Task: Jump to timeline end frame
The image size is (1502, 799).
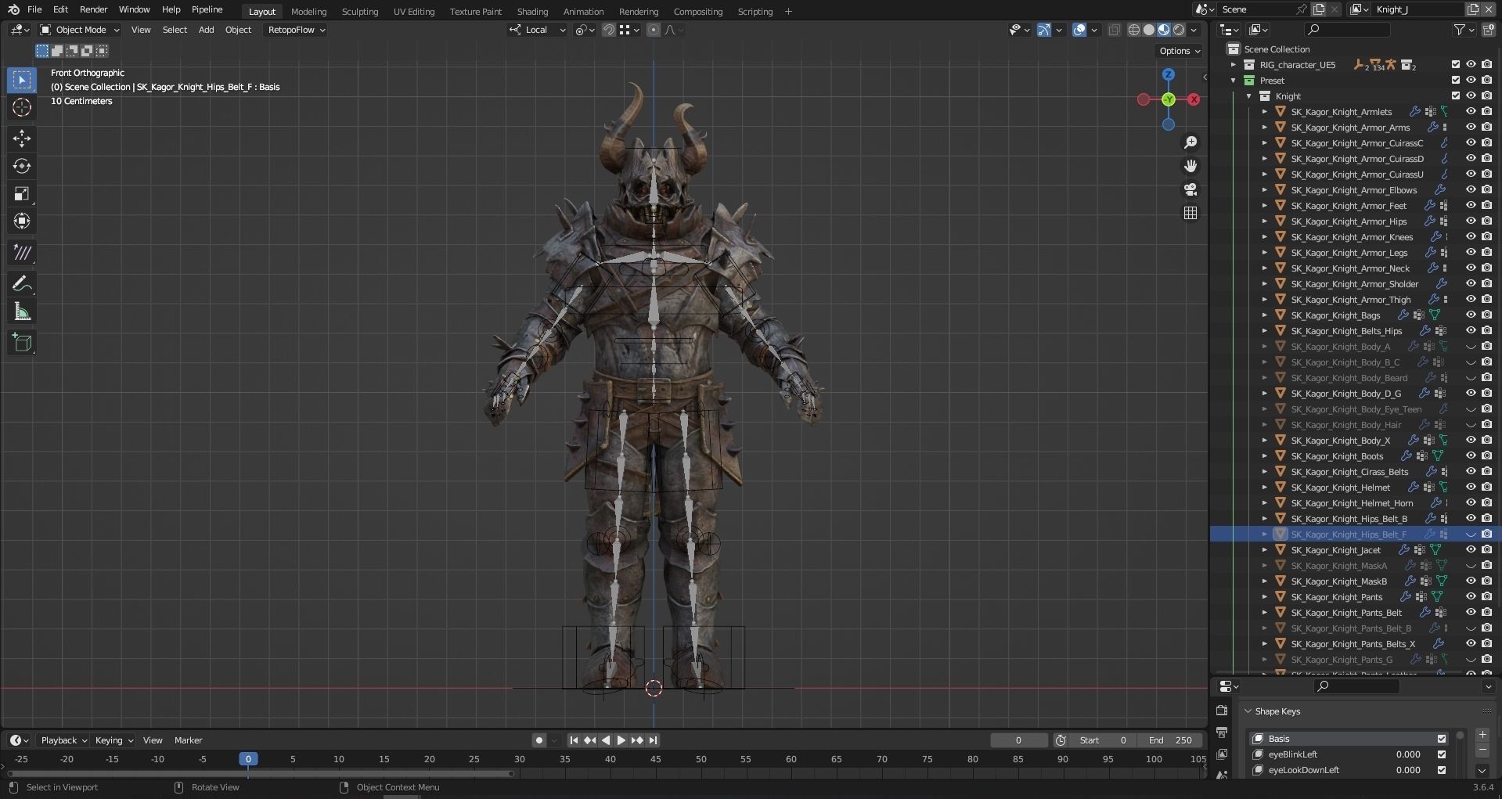Action: [x=653, y=740]
